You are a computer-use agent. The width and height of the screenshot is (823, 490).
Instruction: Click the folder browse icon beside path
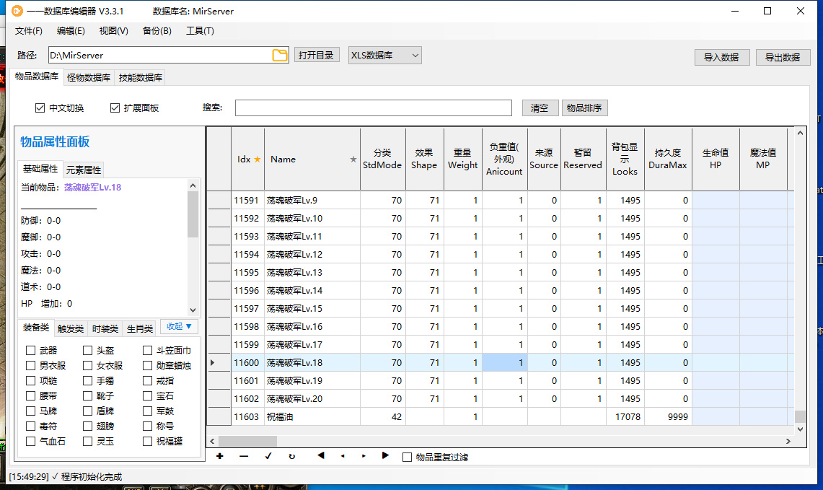281,55
